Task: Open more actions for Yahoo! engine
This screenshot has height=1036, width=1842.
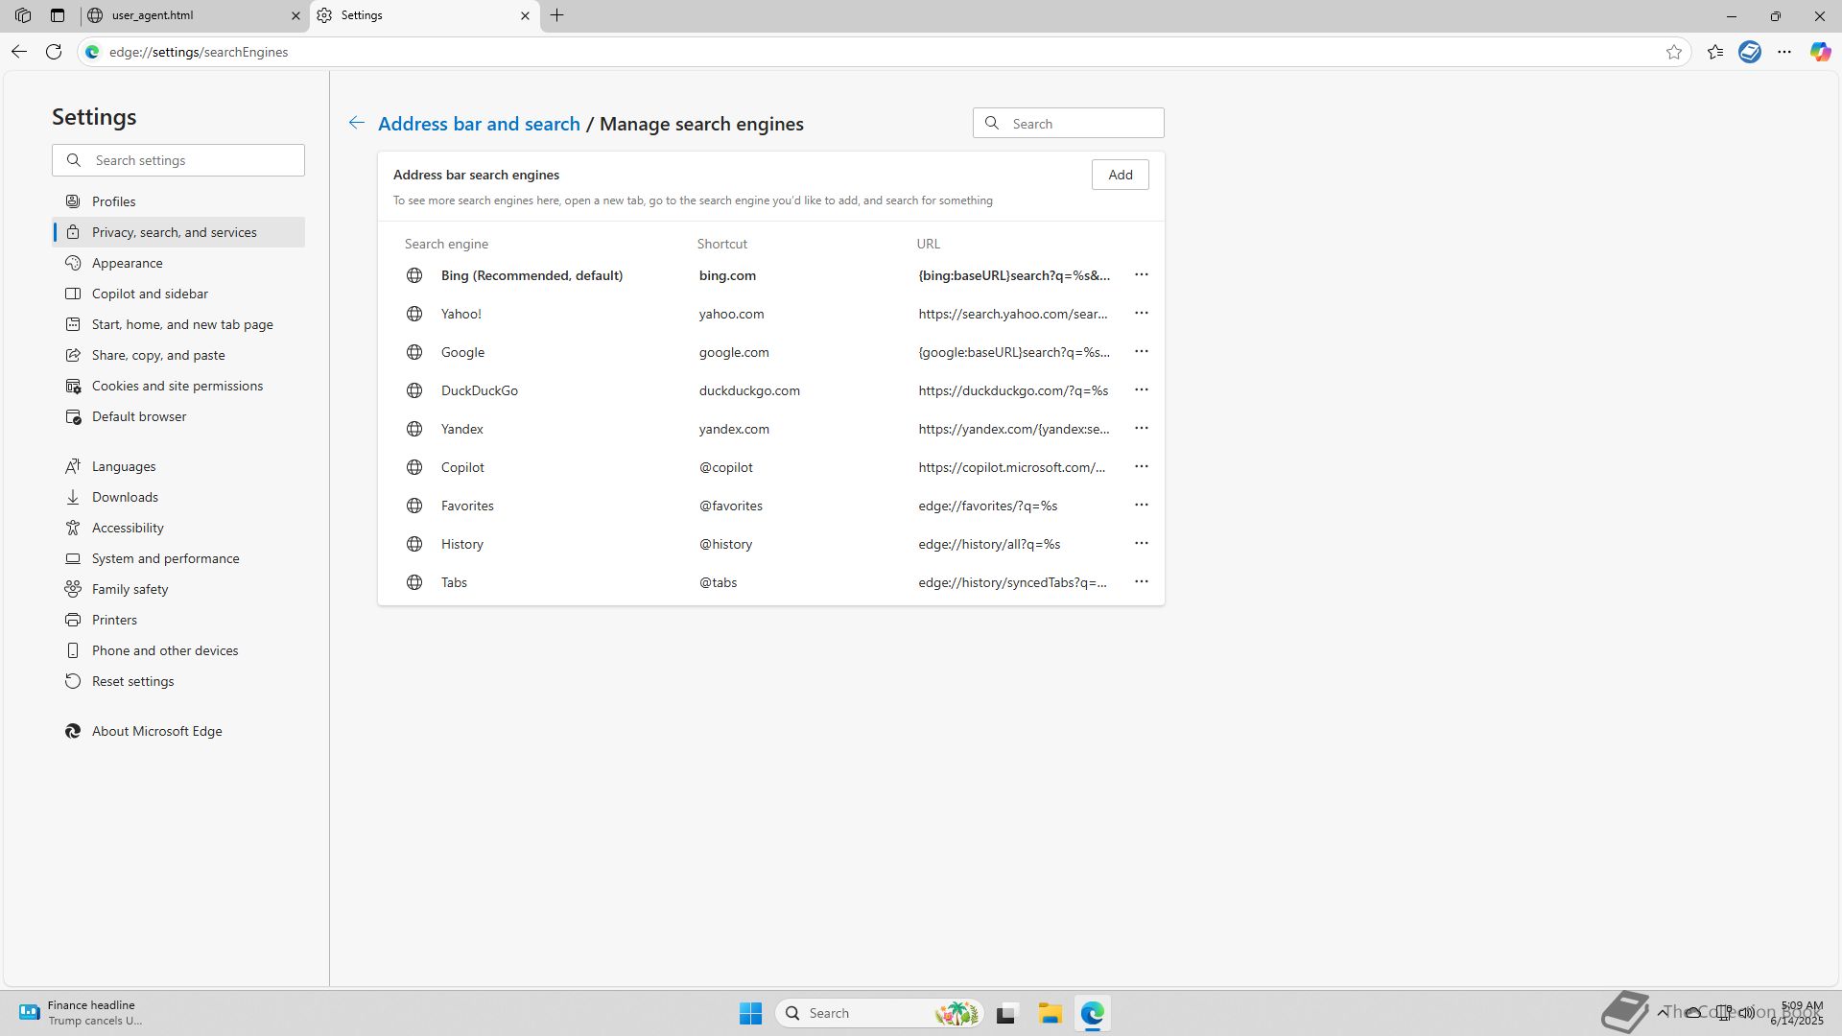Action: [1141, 314]
